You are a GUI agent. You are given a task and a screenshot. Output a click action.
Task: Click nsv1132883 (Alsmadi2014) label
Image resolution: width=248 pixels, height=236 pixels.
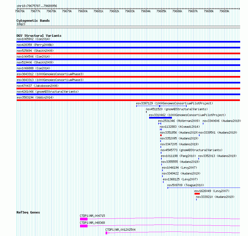180,127
